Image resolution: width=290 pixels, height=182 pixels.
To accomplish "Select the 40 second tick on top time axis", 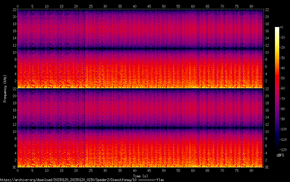I will (x=135, y=6).
